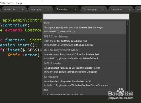Click the 'function _initi' code line
This screenshot has height=103, width=141.
point(21,40)
